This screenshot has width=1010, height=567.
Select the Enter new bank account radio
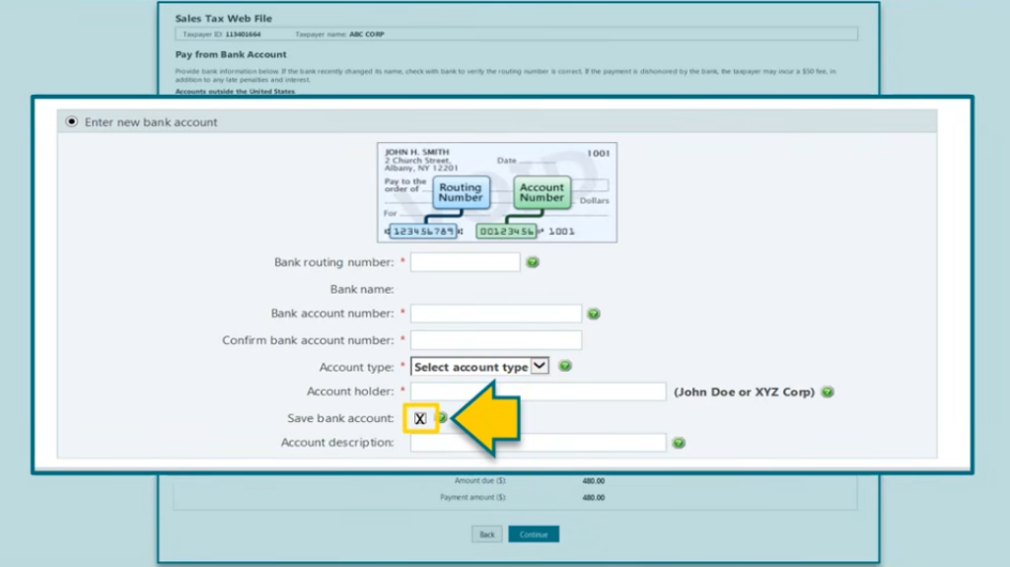71,121
